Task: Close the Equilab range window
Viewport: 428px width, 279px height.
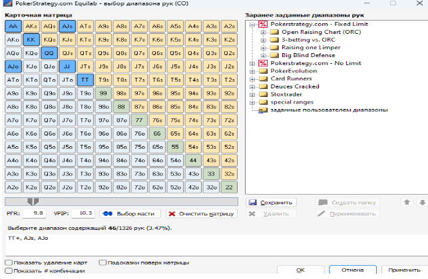Action: pos(420,3)
